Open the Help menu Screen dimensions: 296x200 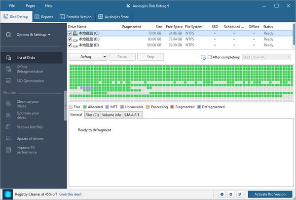49,5
